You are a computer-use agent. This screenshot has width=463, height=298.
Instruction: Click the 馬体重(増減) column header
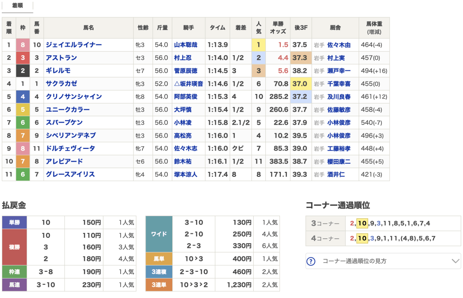click(x=374, y=28)
